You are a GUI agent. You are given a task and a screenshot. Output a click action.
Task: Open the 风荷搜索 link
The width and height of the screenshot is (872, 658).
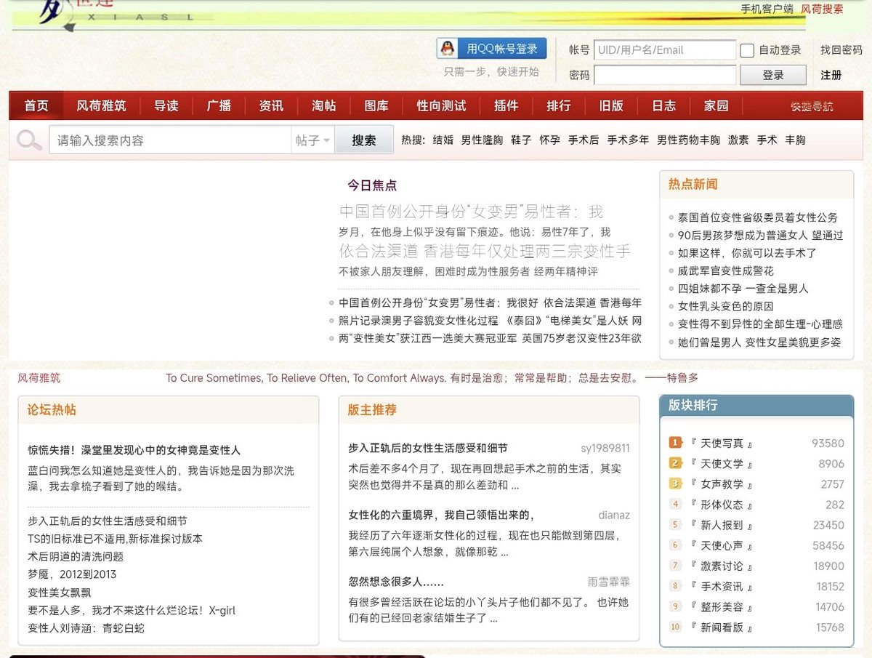coord(822,9)
